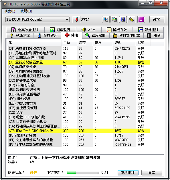
Task: Select row (04) 馬達開始/停止次數
Action: pyautogui.click(x=79, y=58)
